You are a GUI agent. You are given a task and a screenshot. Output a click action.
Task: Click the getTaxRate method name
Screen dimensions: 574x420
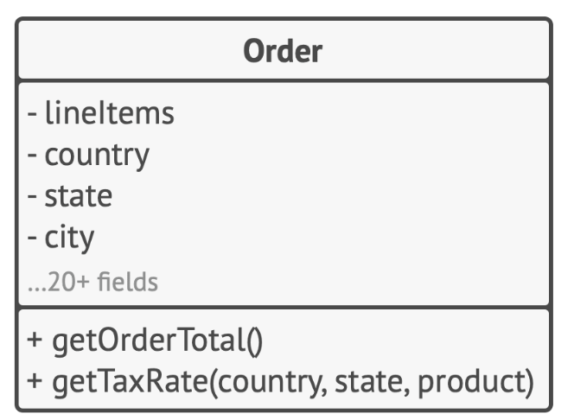131,382
